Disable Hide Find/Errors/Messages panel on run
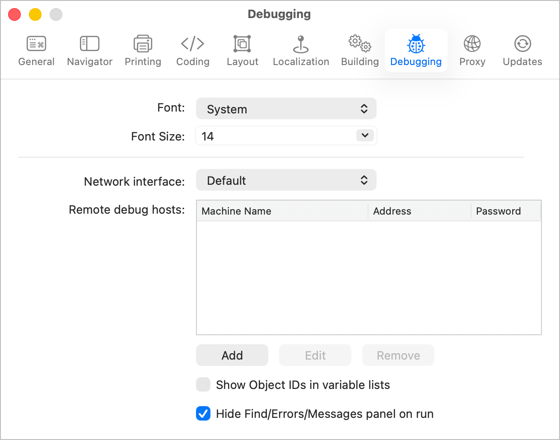 (x=203, y=413)
